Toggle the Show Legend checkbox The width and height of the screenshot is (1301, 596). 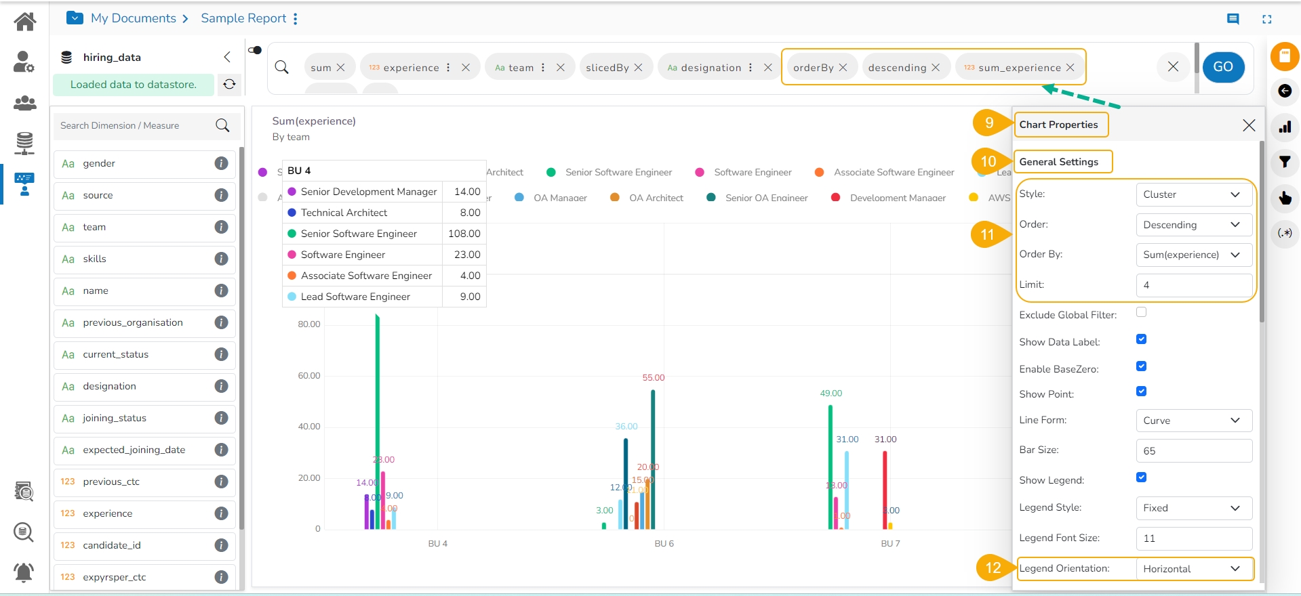(1141, 477)
